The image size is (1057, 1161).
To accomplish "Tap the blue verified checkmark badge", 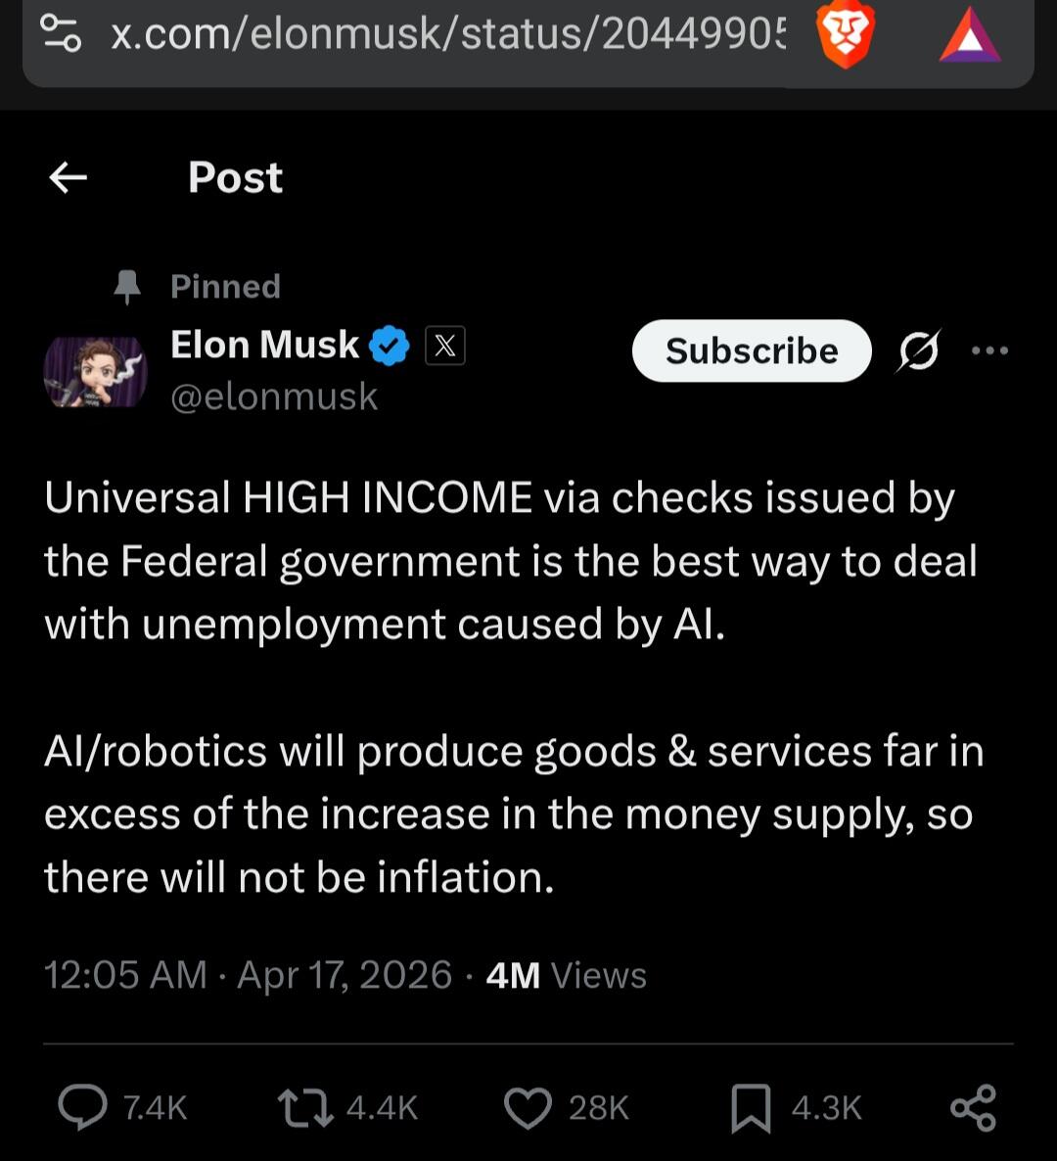I will 390,346.
